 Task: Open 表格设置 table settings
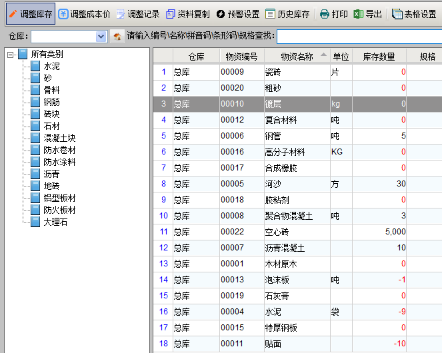[x=397, y=13]
